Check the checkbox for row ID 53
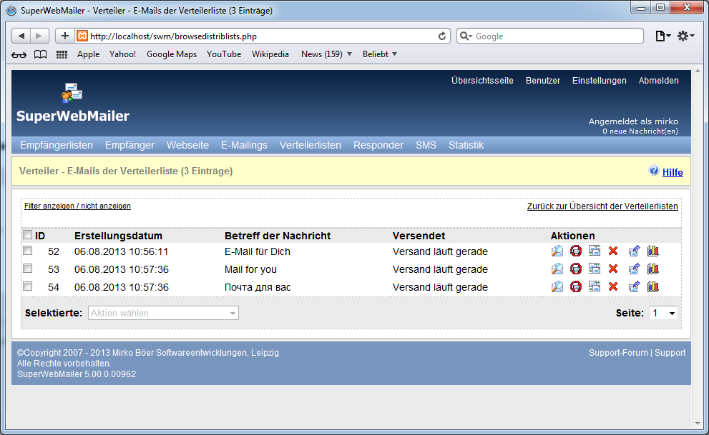Image resolution: width=709 pixels, height=435 pixels. [28, 269]
